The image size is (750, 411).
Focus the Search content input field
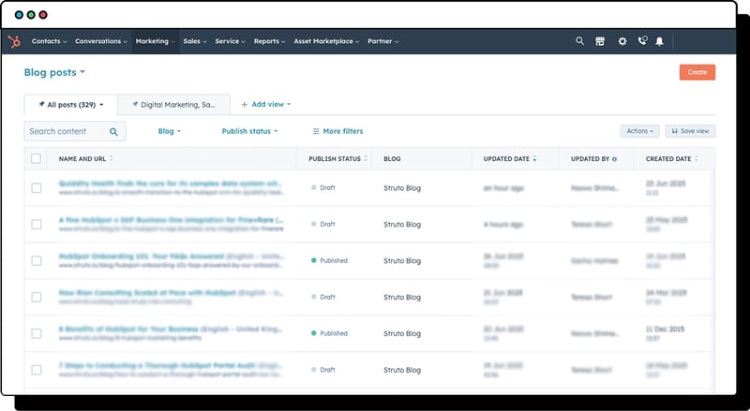(75, 131)
